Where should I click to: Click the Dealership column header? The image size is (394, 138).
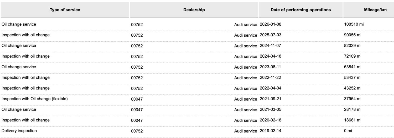[x=194, y=10]
